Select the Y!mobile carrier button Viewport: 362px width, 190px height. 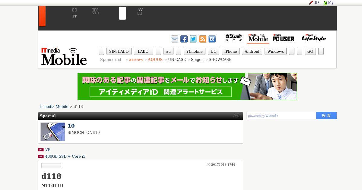[195, 51]
